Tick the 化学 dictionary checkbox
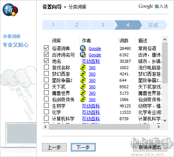Viewport: 174px width, 157px height. coord(46,112)
